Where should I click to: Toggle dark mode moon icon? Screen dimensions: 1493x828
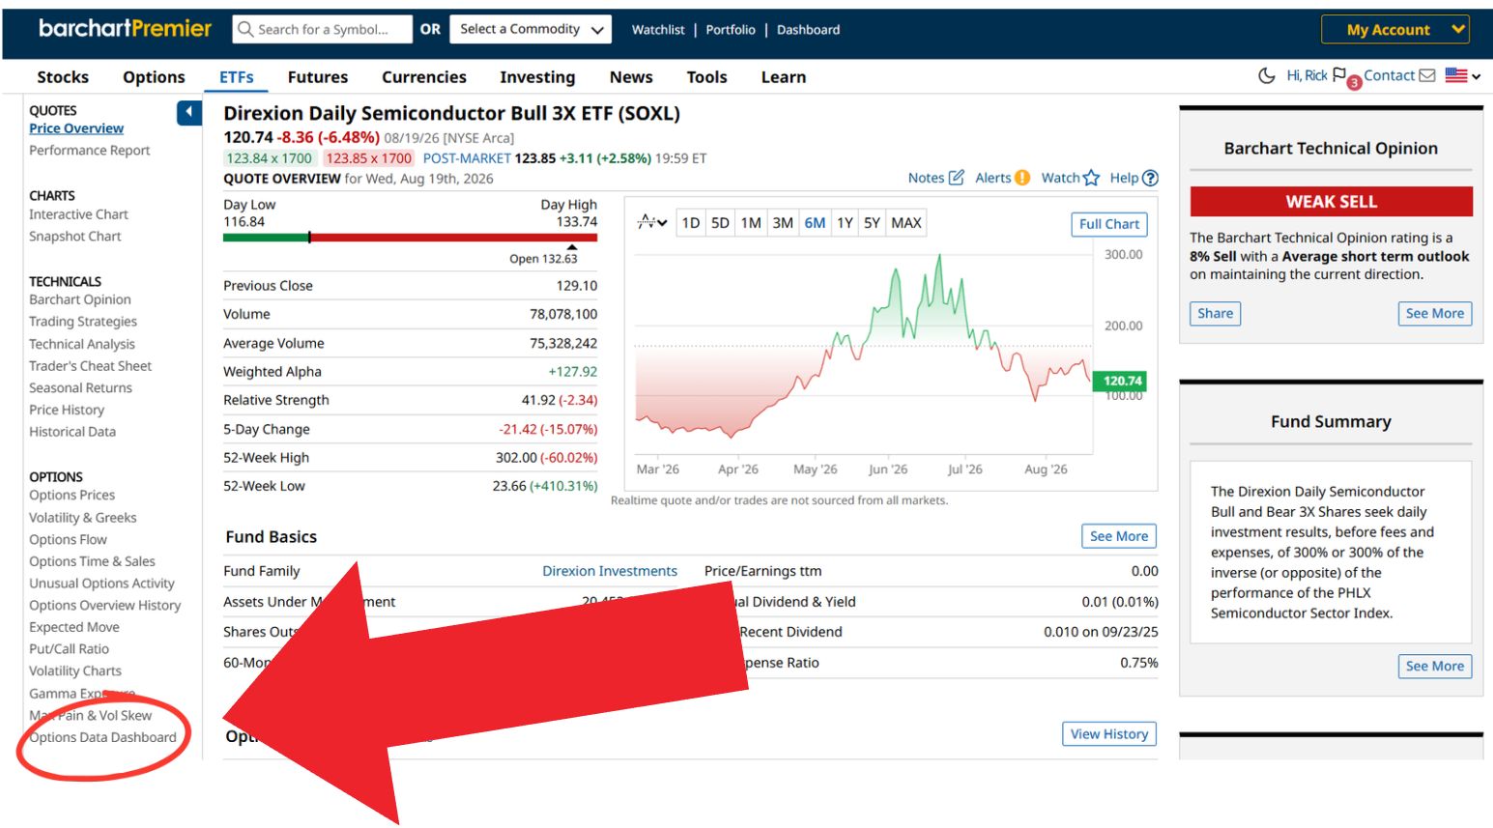(x=1266, y=75)
